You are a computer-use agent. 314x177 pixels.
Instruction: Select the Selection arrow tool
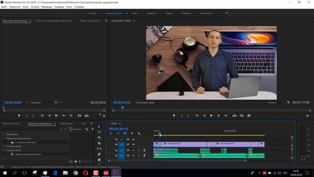(x=99, y=126)
